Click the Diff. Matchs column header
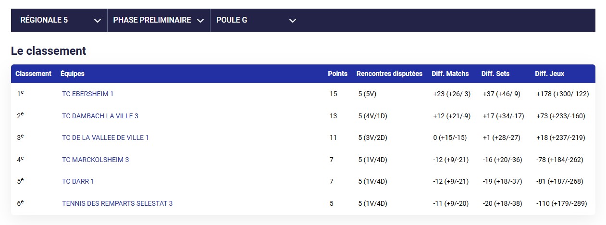This screenshot has width=606, height=225. [x=450, y=74]
